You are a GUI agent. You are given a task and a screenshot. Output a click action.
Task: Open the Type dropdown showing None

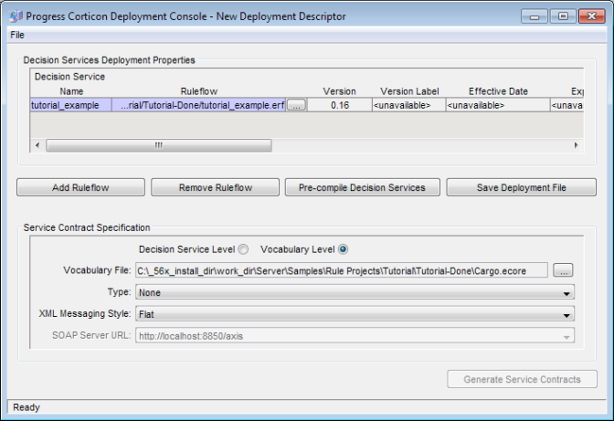point(355,292)
